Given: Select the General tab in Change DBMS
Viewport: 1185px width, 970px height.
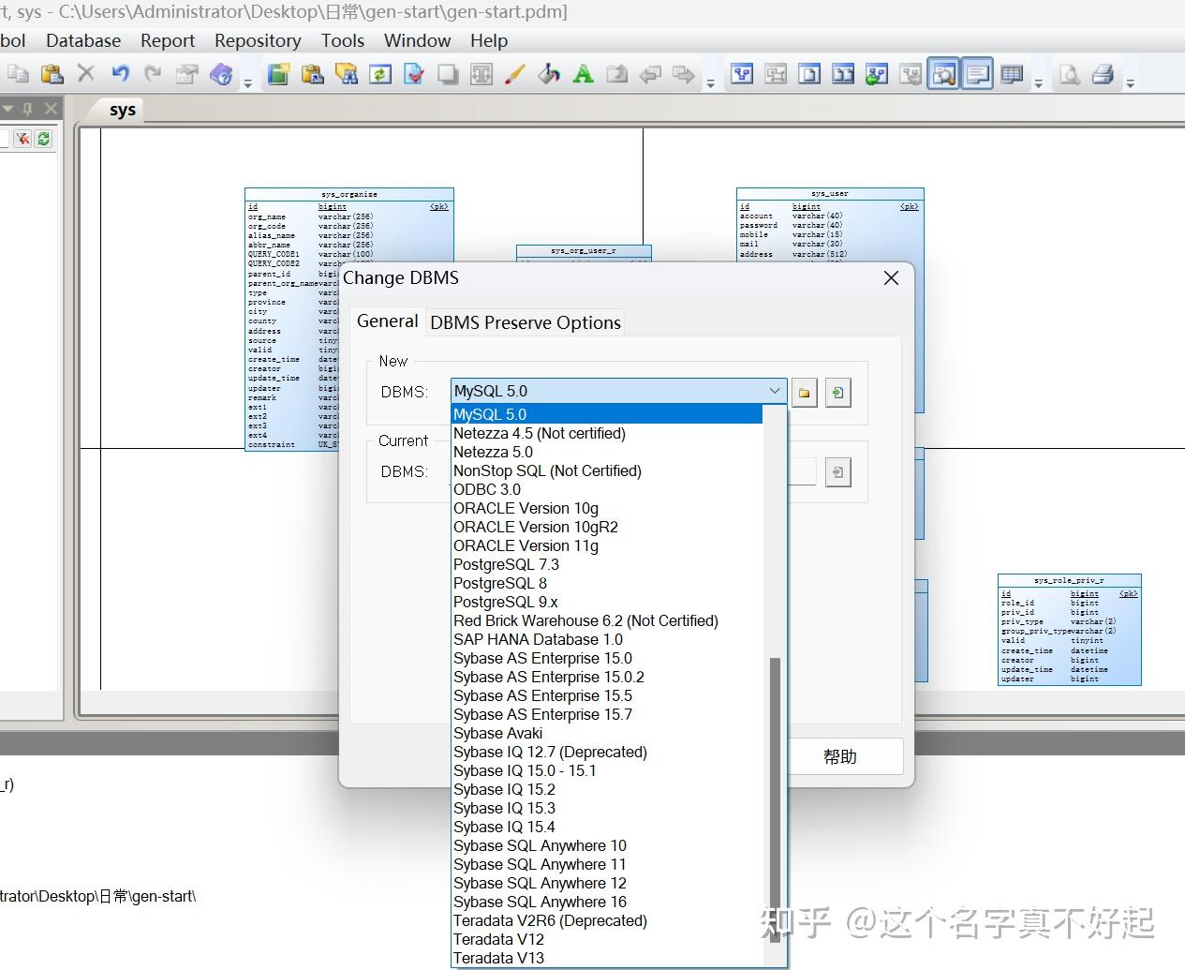Looking at the screenshot, I should 387,321.
